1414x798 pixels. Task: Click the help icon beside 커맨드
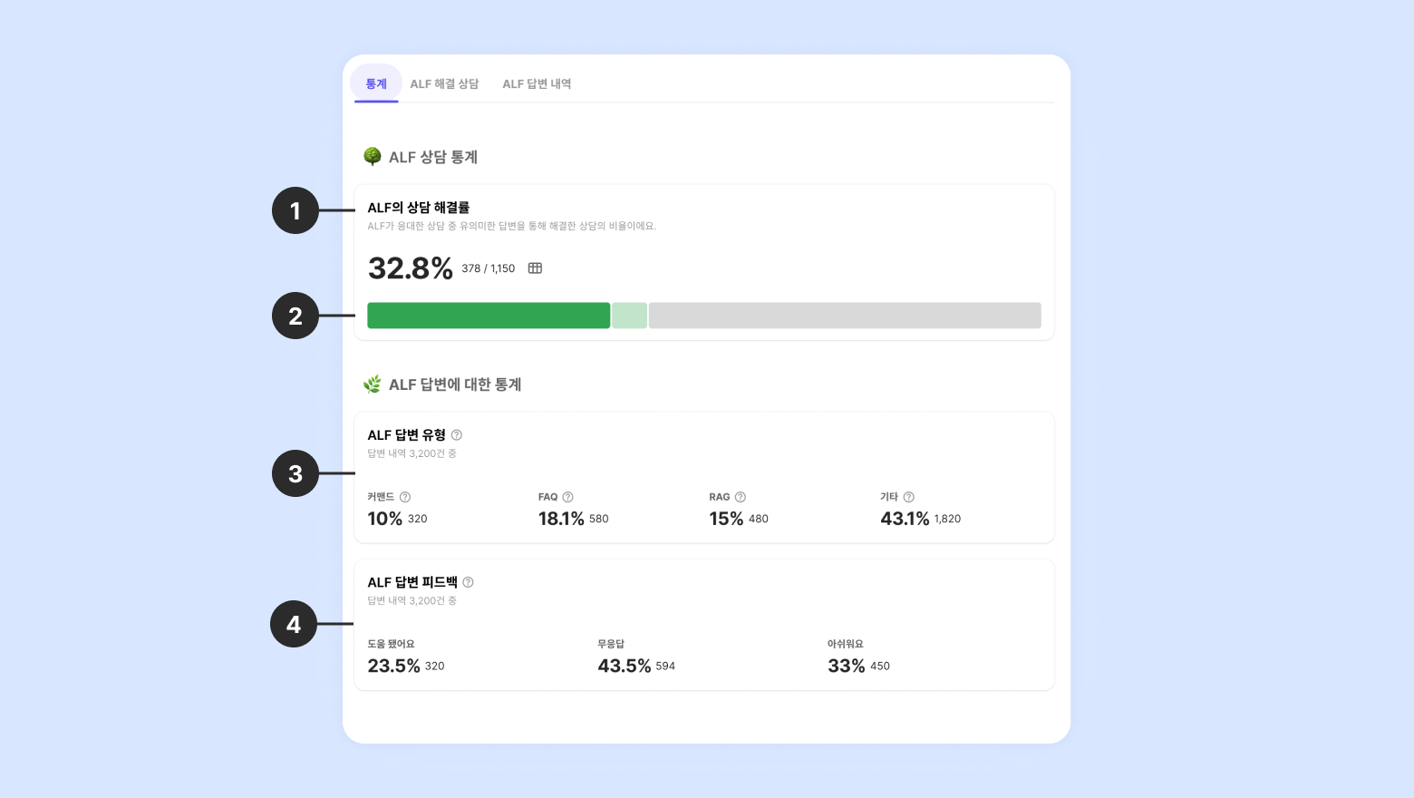point(405,497)
